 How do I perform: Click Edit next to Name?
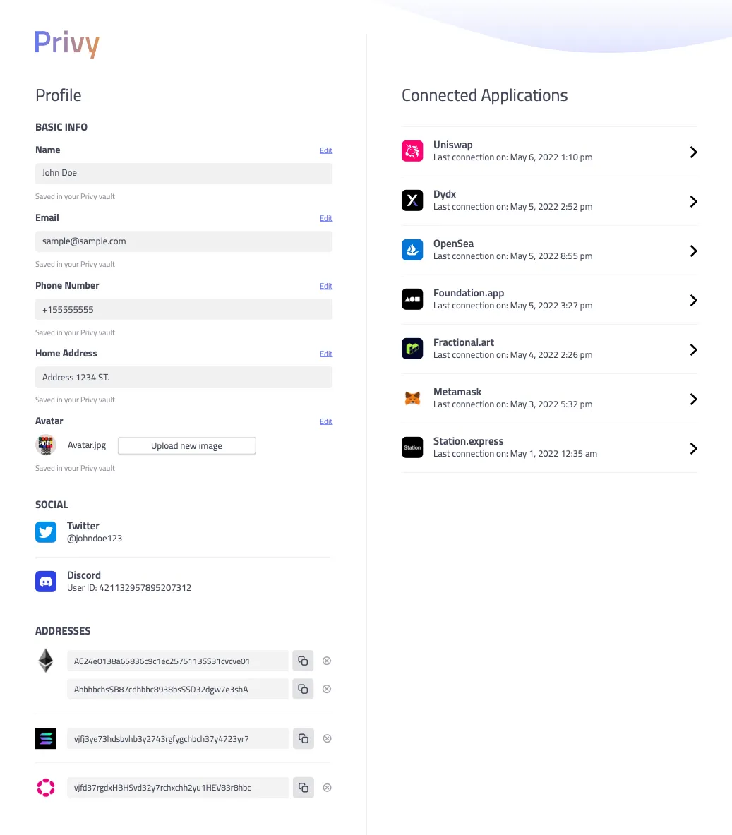(325, 150)
